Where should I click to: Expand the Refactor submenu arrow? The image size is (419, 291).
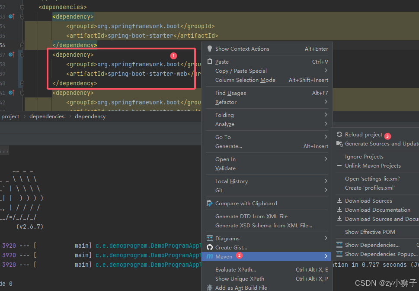point(326,101)
